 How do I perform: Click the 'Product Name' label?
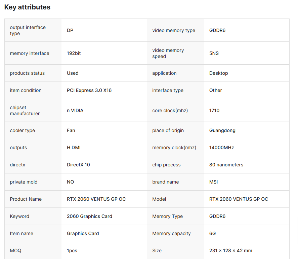(x=26, y=199)
